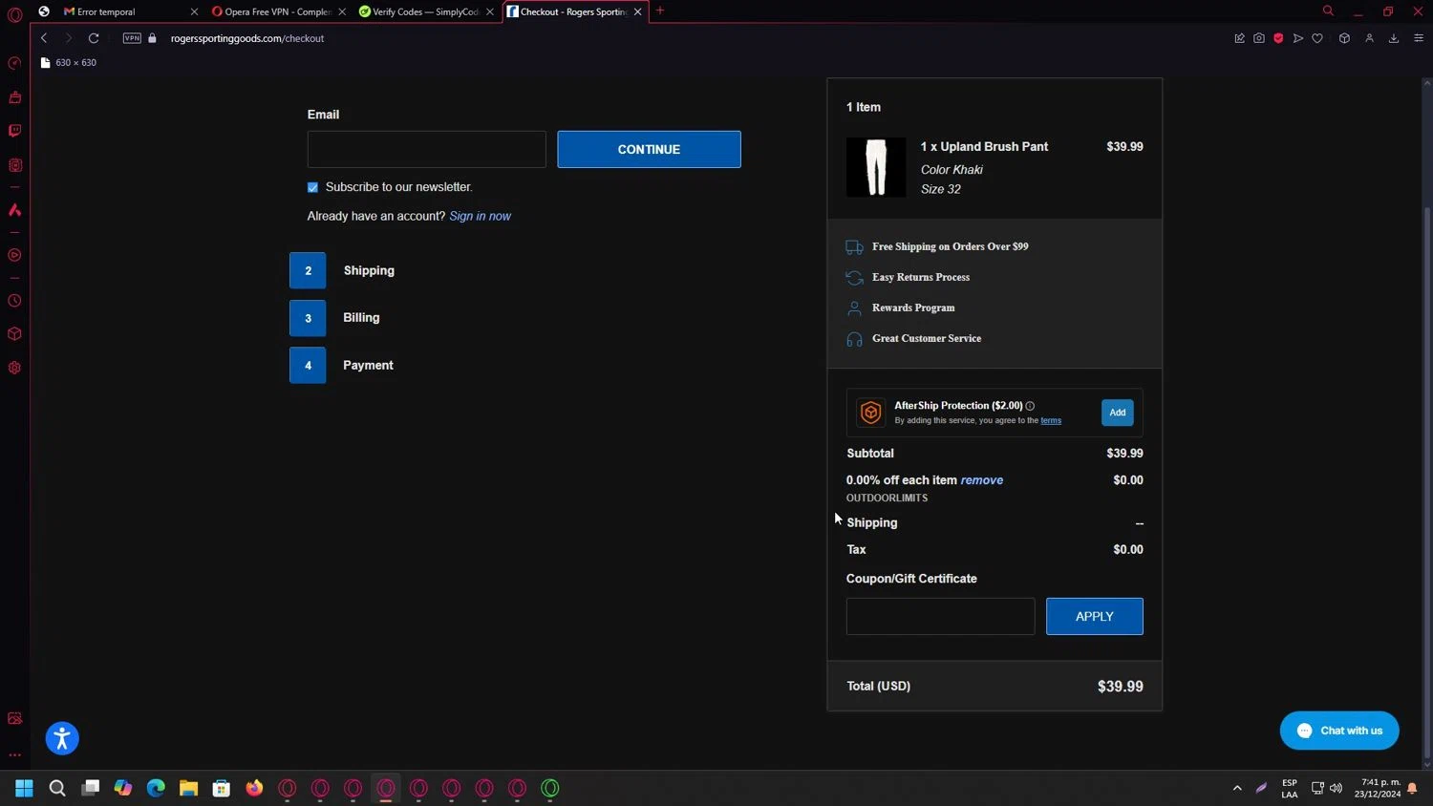Open the sidebar three-dots more options
The width and height of the screenshot is (1433, 806).
pos(14,754)
